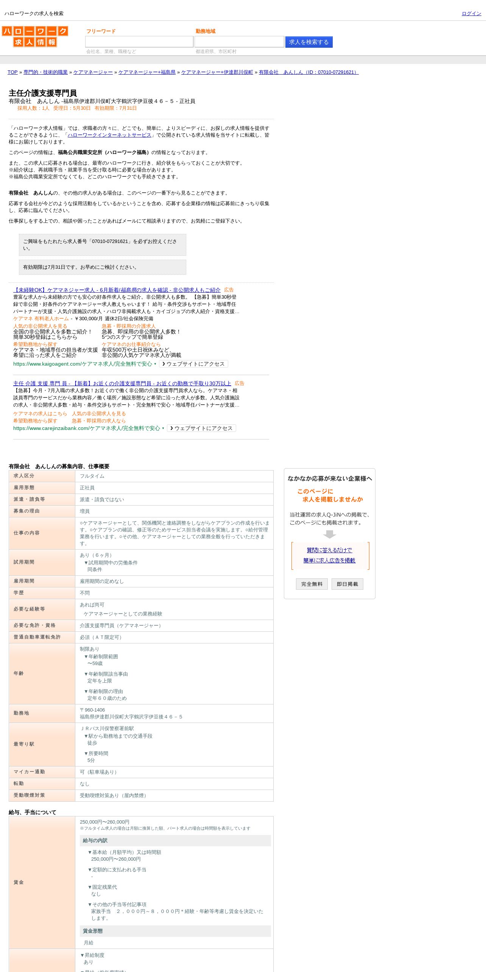Click 給与の内訳 section header
The image size is (486, 972).
(175, 841)
